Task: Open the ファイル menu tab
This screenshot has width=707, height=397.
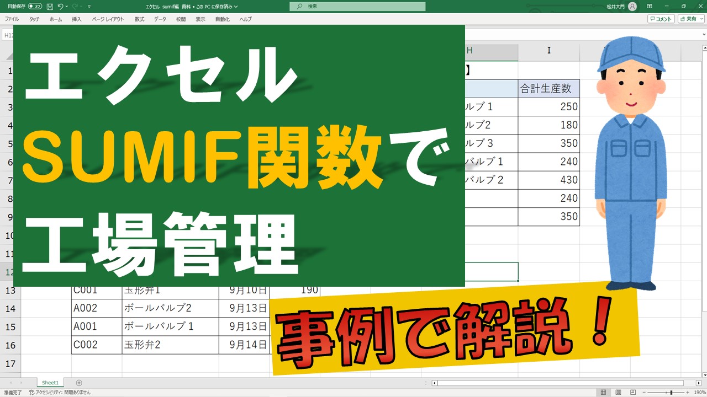Action: (x=12, y=19)
